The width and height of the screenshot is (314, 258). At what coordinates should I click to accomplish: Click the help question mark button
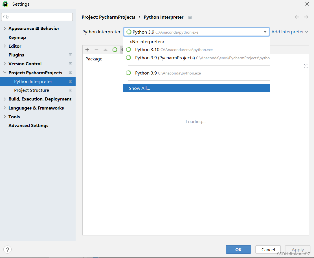click(7, 250)
